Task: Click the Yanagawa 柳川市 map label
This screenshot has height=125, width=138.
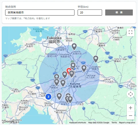Action: 61,111
